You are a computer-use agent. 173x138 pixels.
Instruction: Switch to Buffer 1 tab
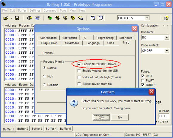click(x=8, y=129)
